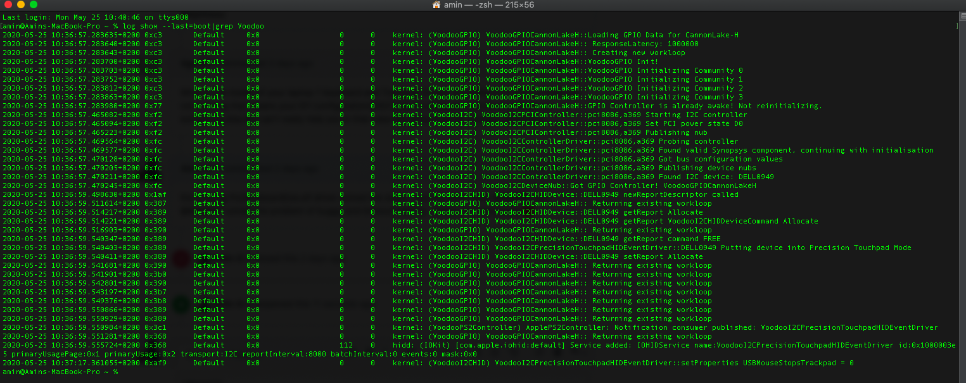
Task: Click 'Set PCI power state D0' line
Action: point(694,123)
